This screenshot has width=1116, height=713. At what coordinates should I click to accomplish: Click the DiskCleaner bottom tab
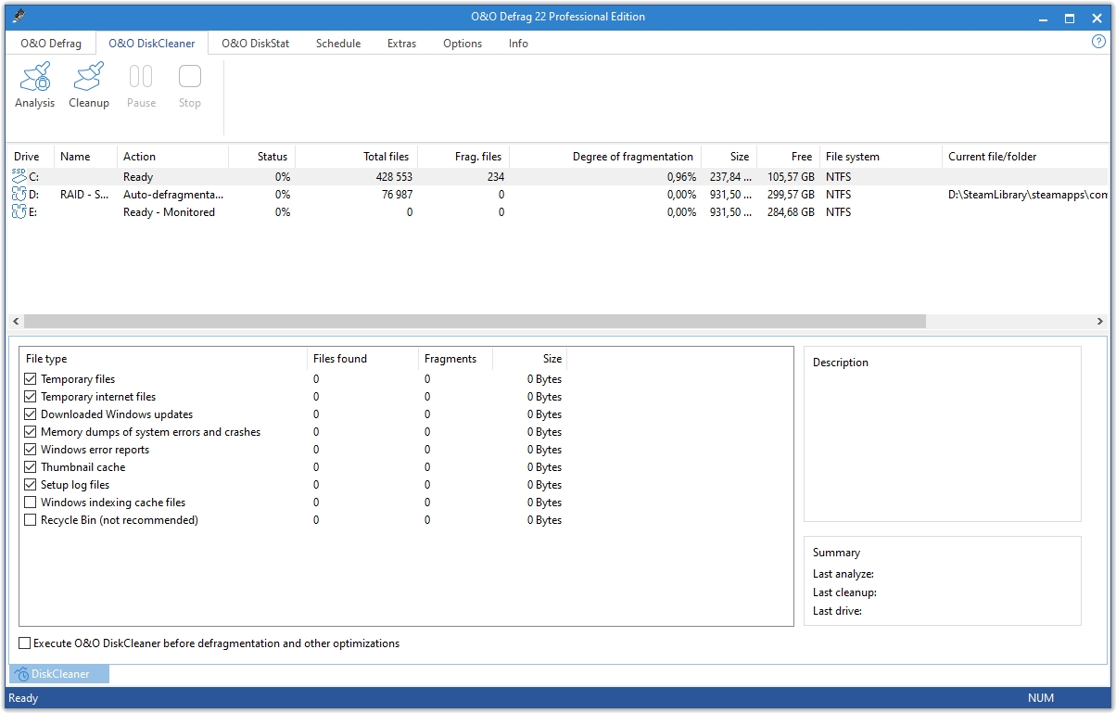click(x=59, y=674)
